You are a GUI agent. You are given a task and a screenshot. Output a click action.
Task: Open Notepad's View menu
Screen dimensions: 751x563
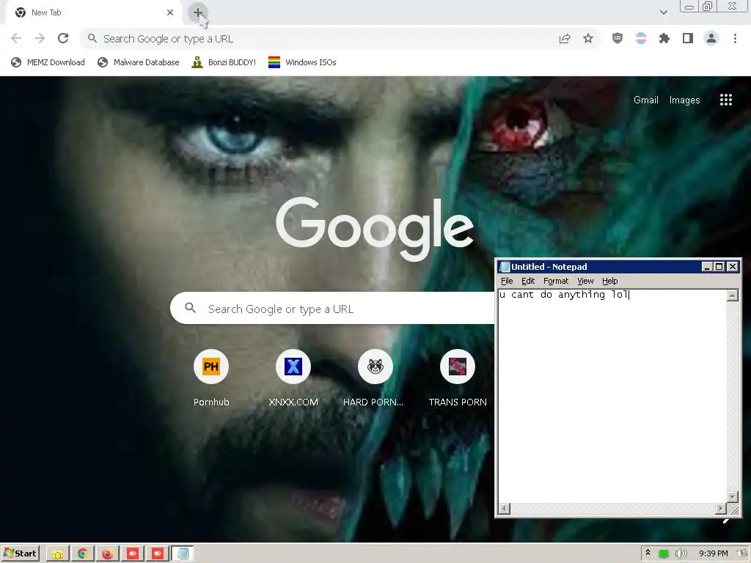[585, 281]
